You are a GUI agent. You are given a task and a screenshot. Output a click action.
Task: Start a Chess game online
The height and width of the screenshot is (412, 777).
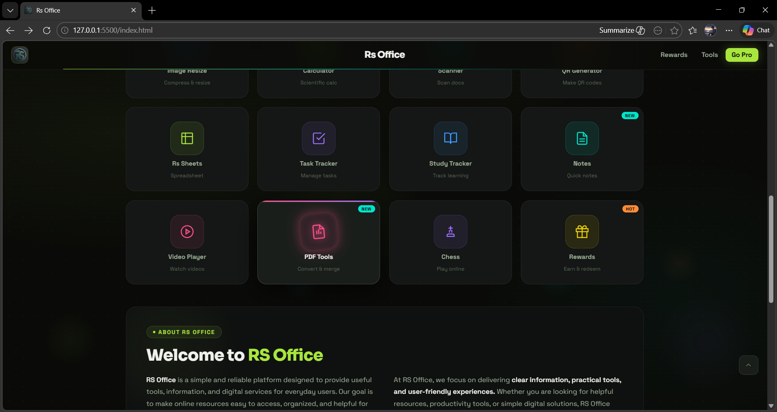tap(450, 242)
